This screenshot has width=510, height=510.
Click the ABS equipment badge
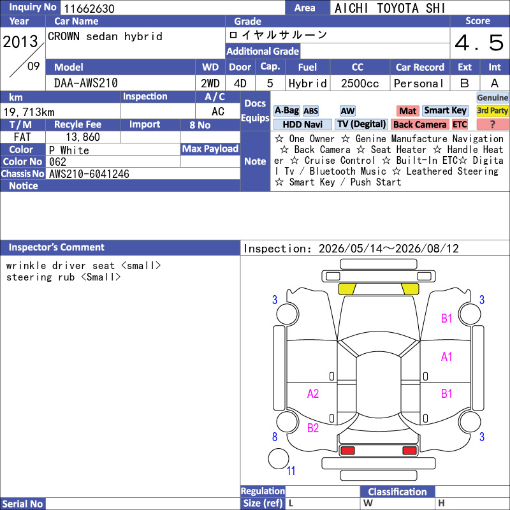[x=310, y=111]
